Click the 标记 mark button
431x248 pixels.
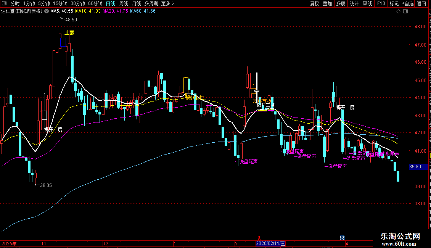(x=394, y=3)
